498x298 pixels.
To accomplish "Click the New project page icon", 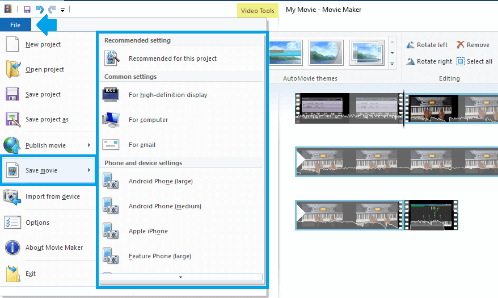I will [x=12, y=44].
